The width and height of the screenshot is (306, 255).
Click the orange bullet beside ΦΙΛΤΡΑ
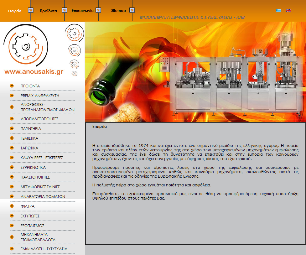[12, 206]
